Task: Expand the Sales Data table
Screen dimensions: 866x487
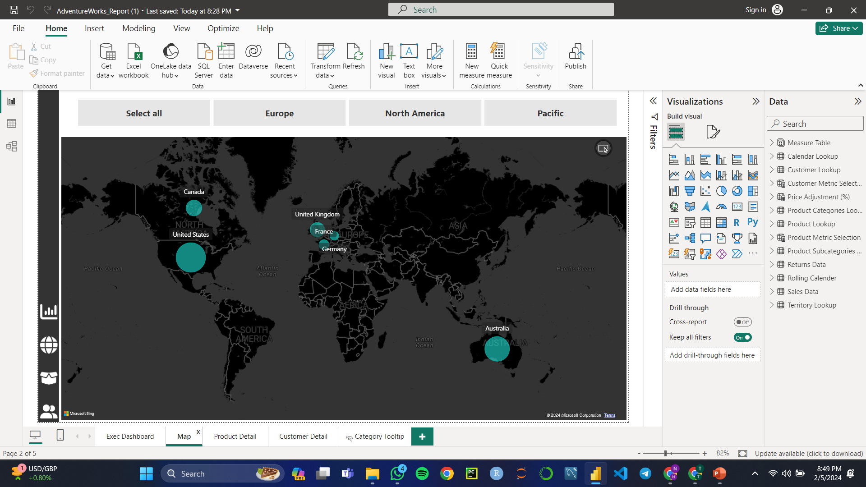Action: pos(772,291)
